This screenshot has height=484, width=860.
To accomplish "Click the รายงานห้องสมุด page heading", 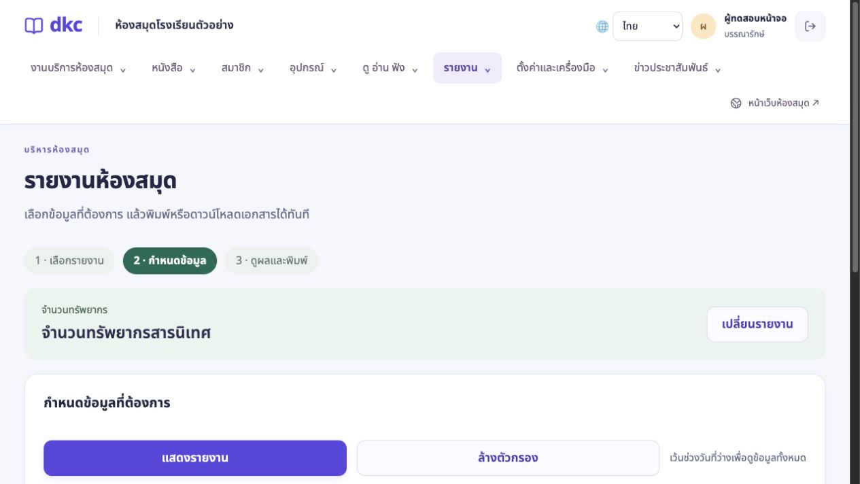I will (101, 181).
